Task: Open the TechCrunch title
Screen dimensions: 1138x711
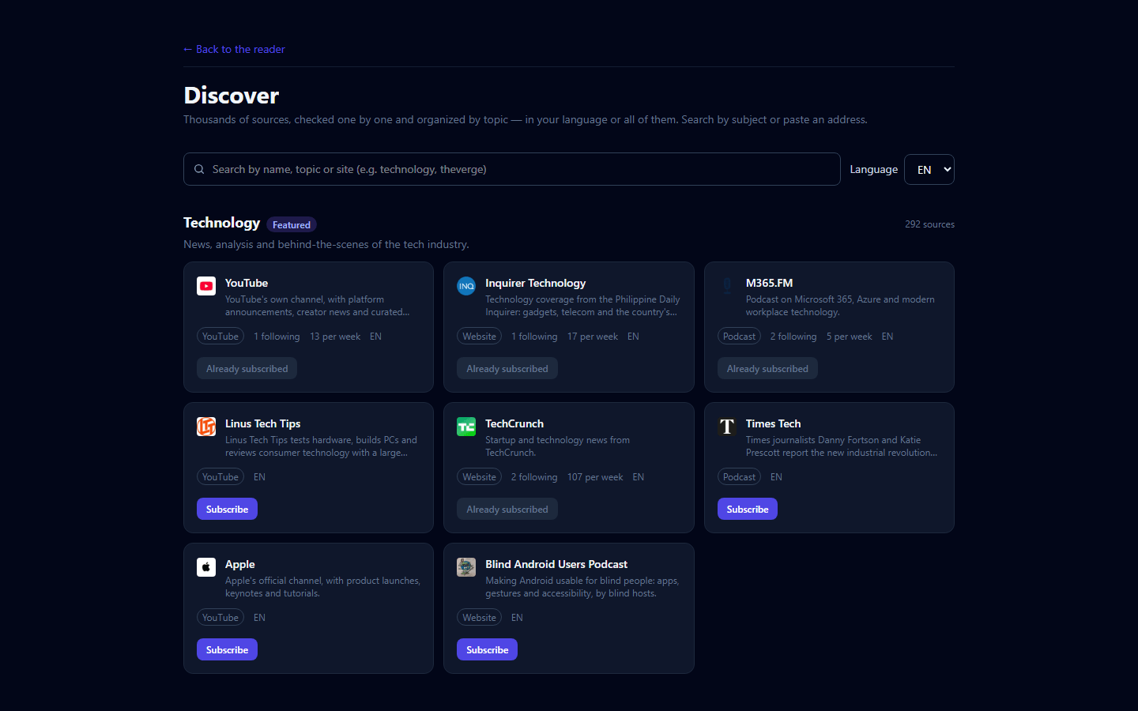Action: click(x=514, y=423)
